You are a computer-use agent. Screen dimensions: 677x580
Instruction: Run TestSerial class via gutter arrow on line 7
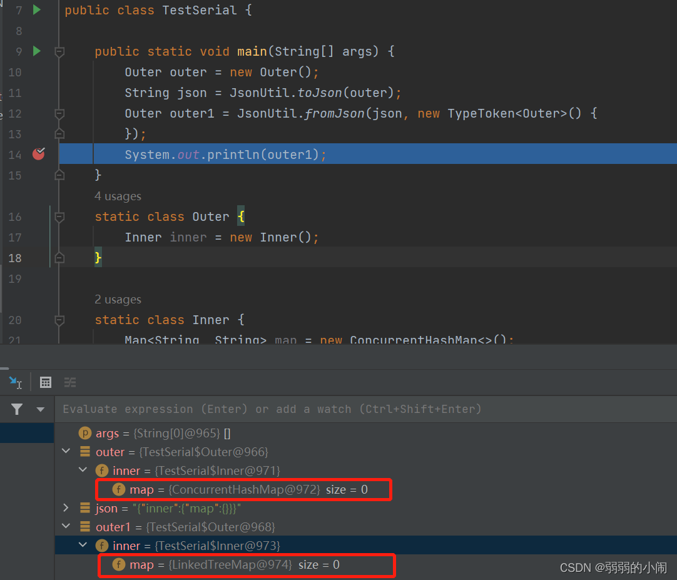tap(37, 9)
